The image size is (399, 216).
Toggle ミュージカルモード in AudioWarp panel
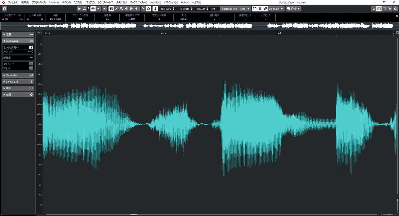(31, 47)
